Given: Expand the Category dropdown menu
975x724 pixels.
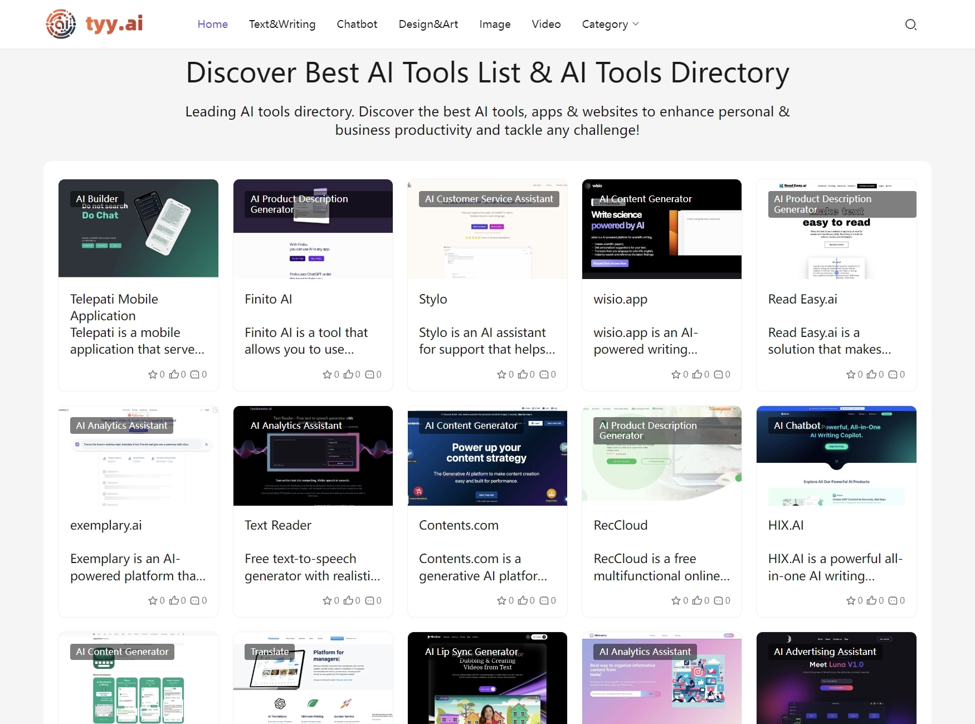Looking at the screenshot, I should pyautogui.click(x=610, y=25).
